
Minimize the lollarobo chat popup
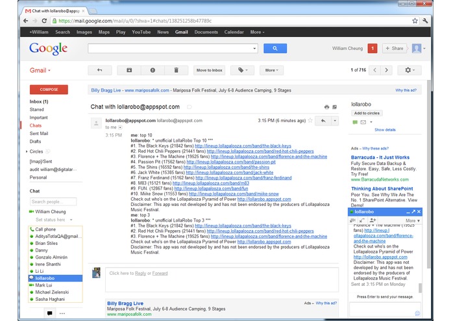tap(408, 212)
